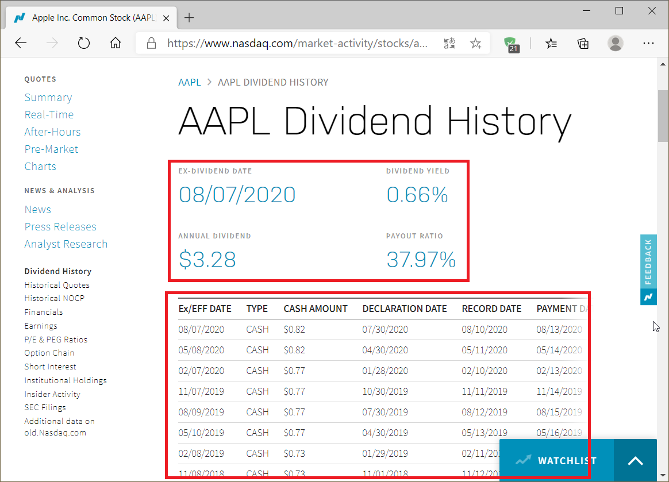This screenshot has height=482, width=669.
Task: Click the $0.73 amount in 02/08/2019 row
Action: click(x=294, y=453)
